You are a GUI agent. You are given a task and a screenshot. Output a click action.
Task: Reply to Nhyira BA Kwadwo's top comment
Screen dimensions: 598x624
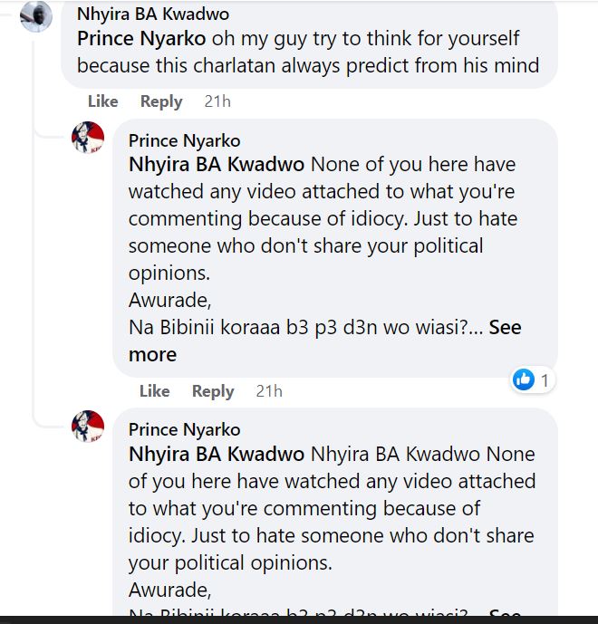(x=161, y=101)
